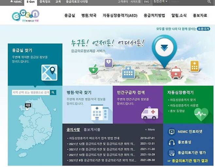This screenshot has width=215, height=167.
Task: Click the 포용국가 banner badge
Action: [x=203, y=29]
